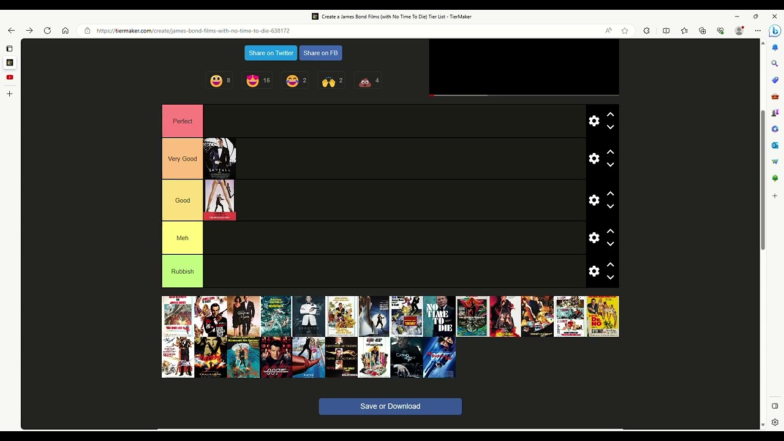Move Meh tier down
This screenshot has height=441, width=784.
pyautogui.click(x=610, y=244)
